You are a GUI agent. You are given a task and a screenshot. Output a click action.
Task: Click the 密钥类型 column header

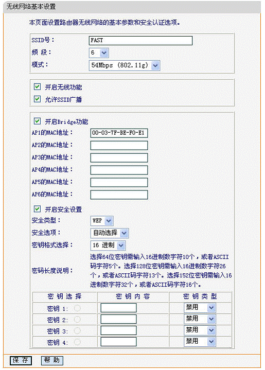point(200,296)
